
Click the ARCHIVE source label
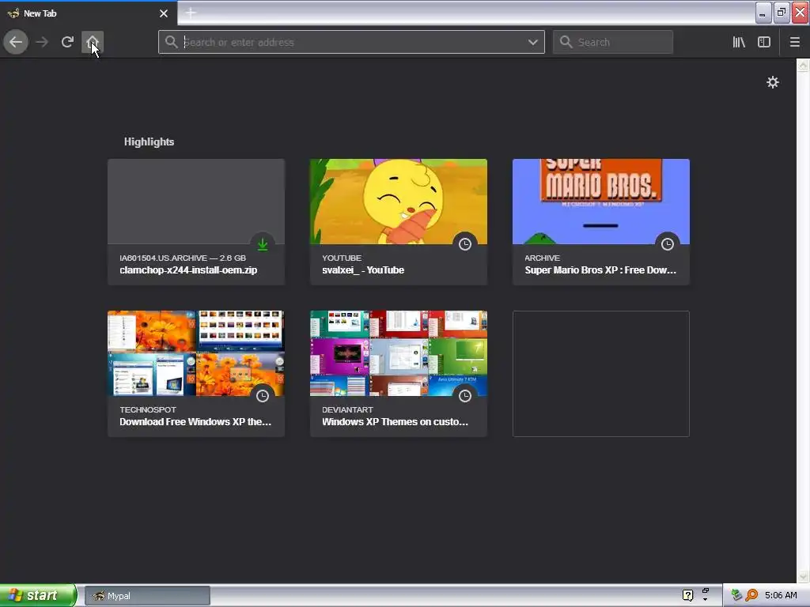click(x=543, y=258)
